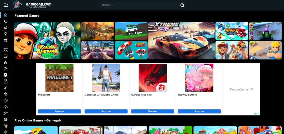Click Shop now under Garena Free Fire
The image size is (284, 134).
click(153, 111)
